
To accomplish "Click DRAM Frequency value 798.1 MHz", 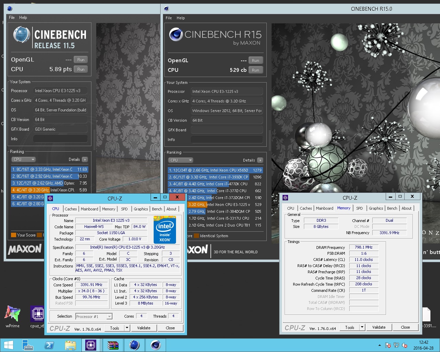I will pyautogui.click(x=364, y=247).
